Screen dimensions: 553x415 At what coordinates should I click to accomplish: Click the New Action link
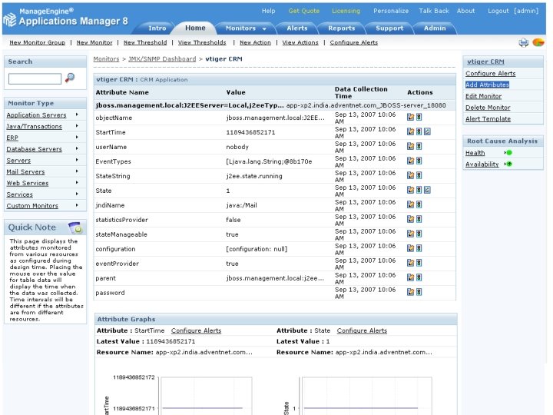coord(255,42)
